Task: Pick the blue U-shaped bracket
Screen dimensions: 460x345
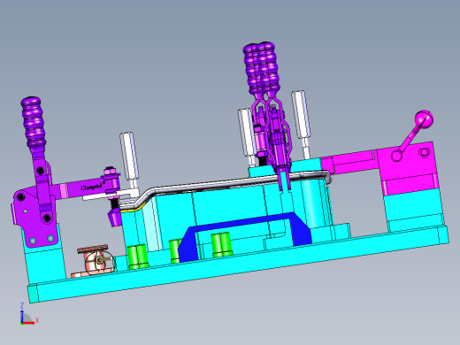Action: [245, 236]
